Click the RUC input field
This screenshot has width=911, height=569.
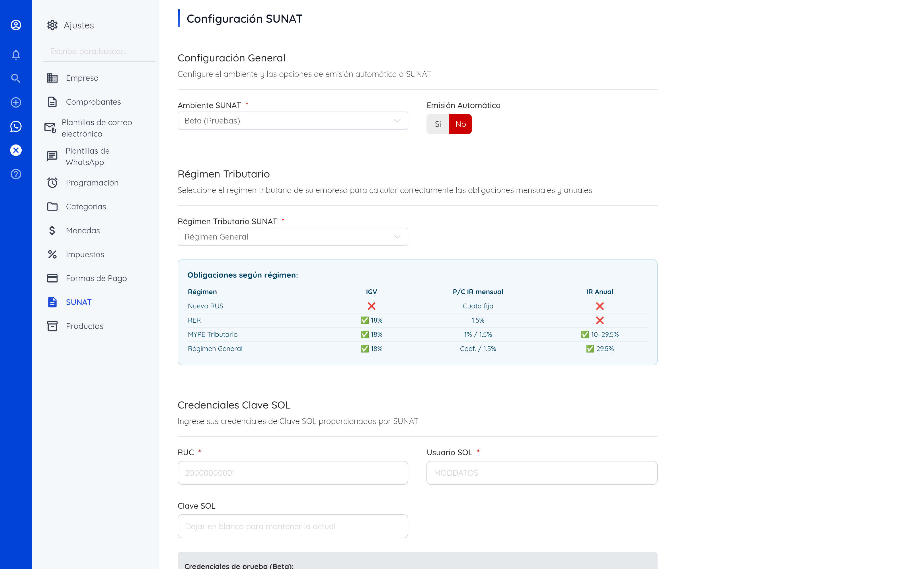click(x=293, y=473)
